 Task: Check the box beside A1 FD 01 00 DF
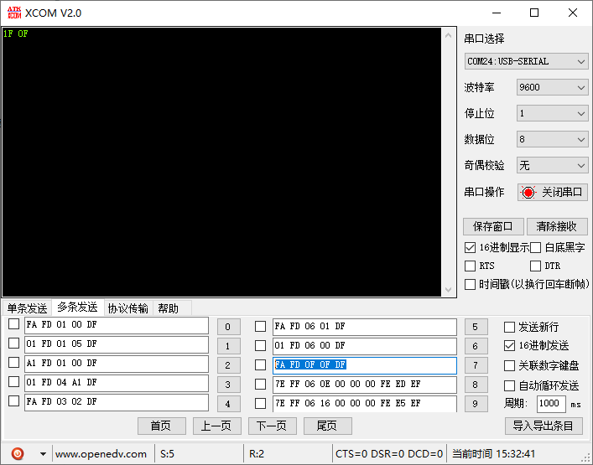coord(14,363)
